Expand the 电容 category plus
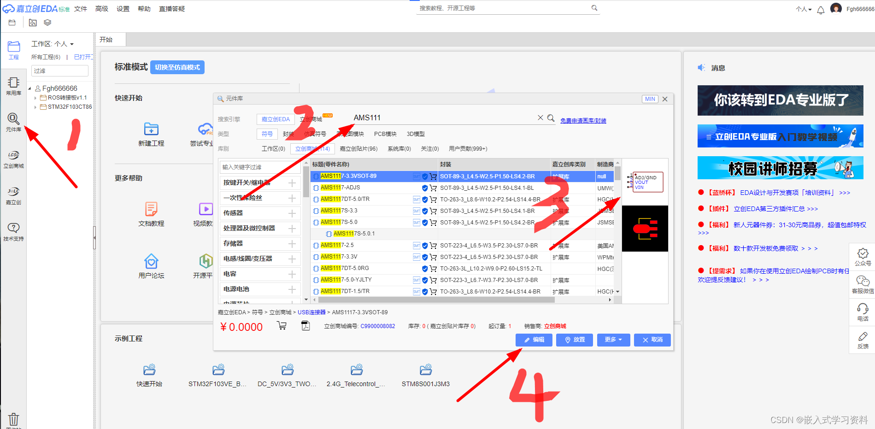Viewport: 875px width, 429px height. click(292, 274)
